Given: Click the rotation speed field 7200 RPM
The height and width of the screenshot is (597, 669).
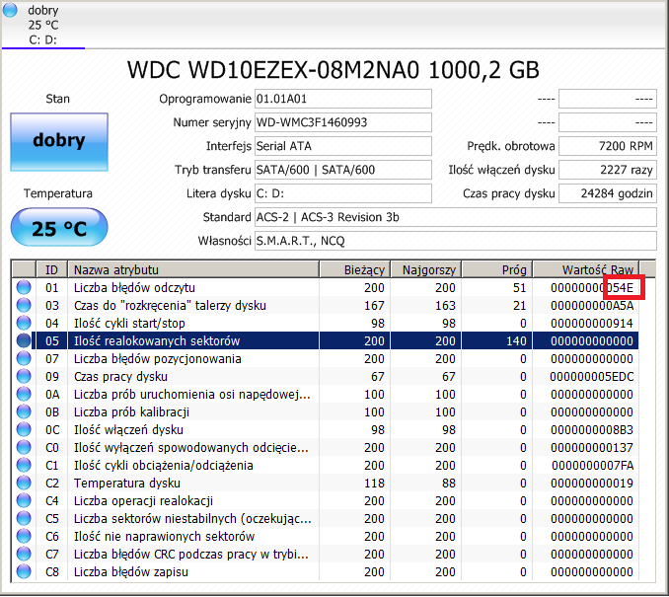Looking at the screenshot, I should (x=608, y=146).
